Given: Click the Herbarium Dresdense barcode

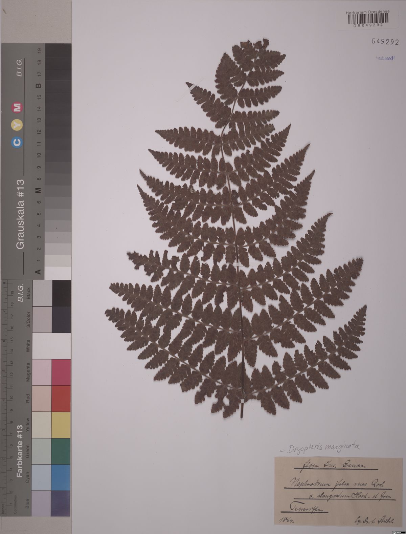Looking at the screenshot, I should tap(368, 19).
